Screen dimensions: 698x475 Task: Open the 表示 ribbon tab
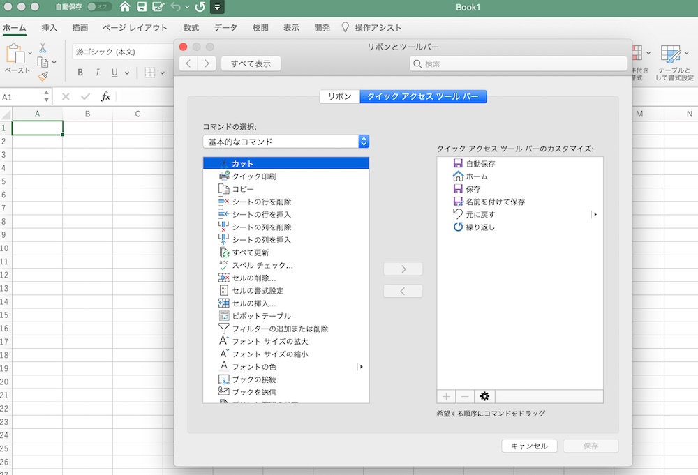point(291,28)
